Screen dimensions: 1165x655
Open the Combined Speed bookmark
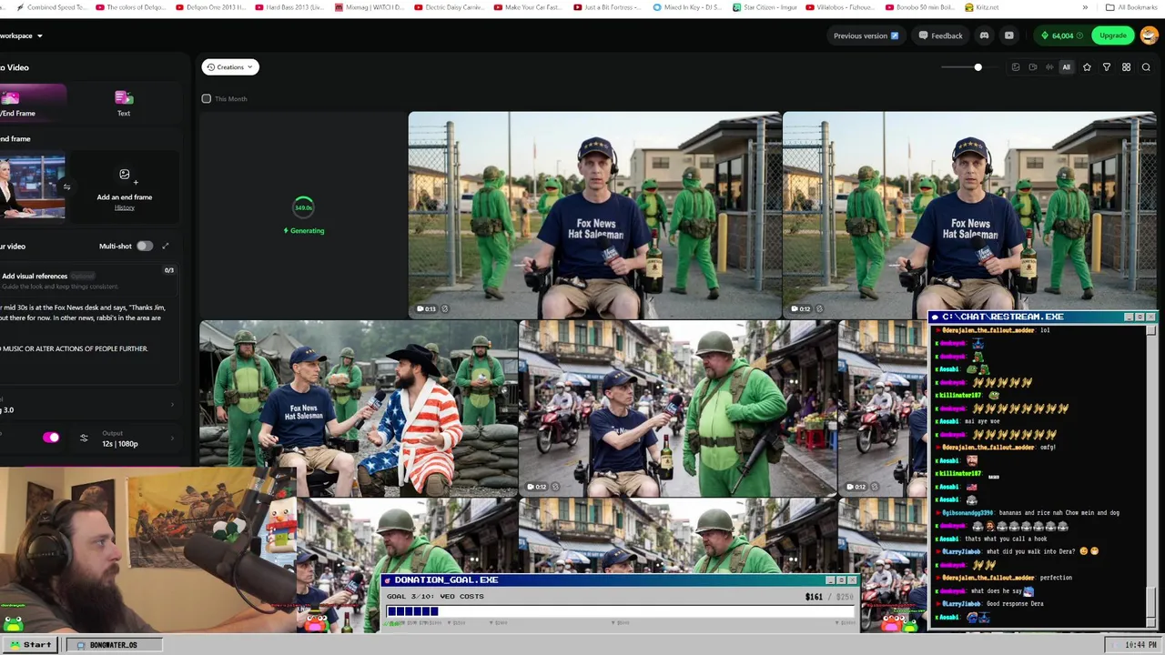pos(51,7)
